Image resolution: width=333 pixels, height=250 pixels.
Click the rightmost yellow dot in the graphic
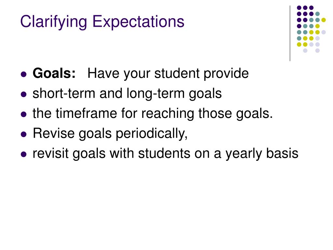point(324,20)
